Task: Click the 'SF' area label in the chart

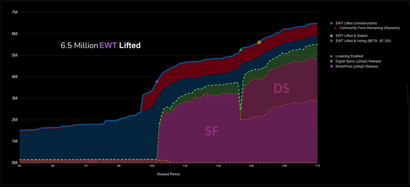Action: (x=211, y=132)
